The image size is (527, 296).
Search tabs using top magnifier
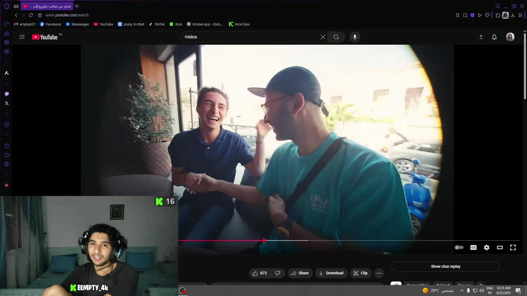tap(498, 6)
